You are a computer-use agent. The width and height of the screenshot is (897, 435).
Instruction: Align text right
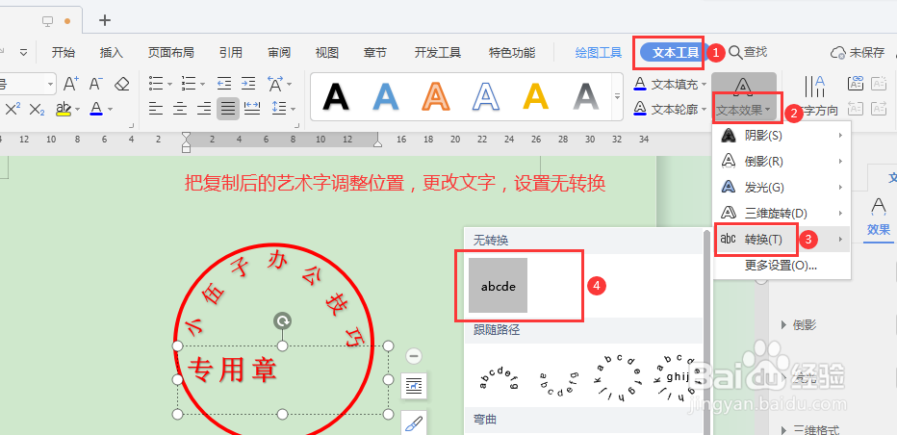(204, 108)
